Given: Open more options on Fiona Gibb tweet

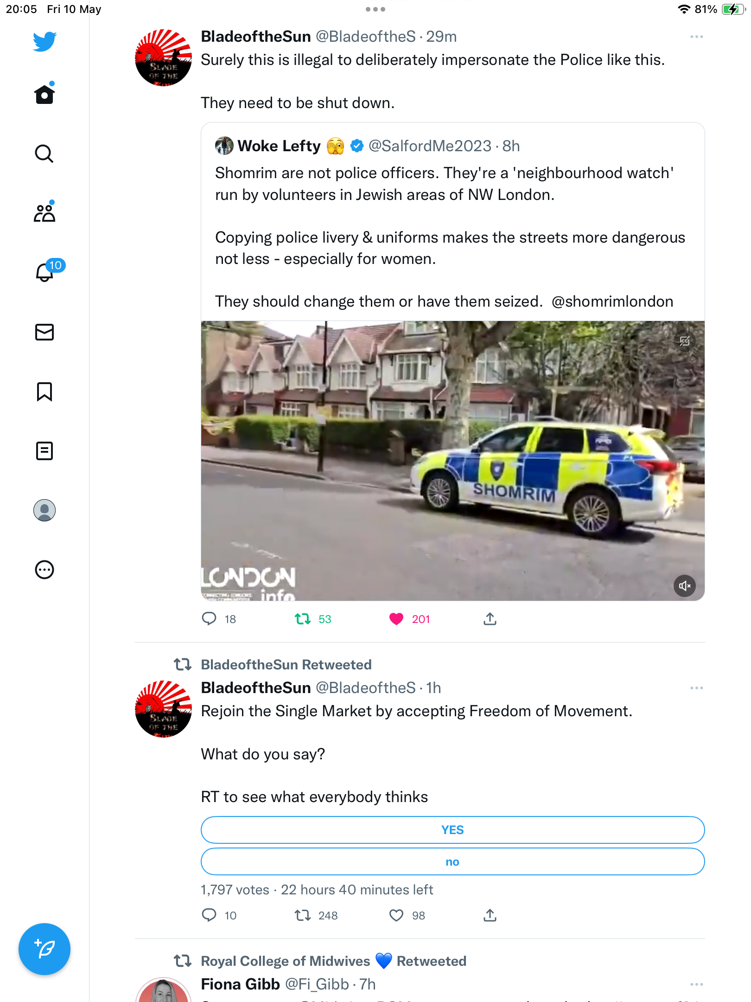Looking at the screenshot, I should [x=696, y=984].
